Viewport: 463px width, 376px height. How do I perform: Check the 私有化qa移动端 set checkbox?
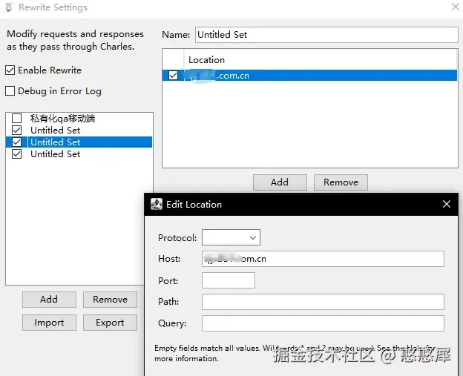[x=16, y=119]
